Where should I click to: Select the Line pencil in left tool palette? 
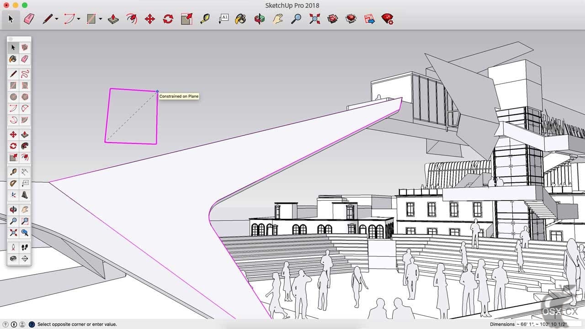click(x=13, y=74)
